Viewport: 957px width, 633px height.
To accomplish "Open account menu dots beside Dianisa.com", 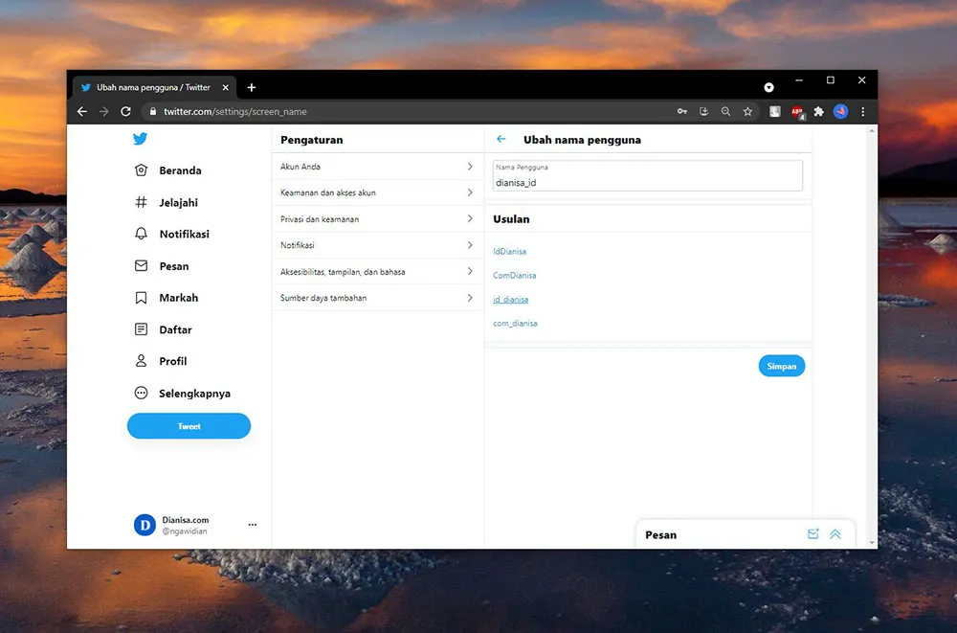I will tap(253, 525).
